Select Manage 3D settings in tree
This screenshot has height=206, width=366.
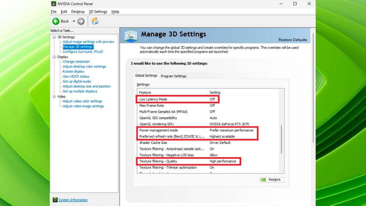78,47
